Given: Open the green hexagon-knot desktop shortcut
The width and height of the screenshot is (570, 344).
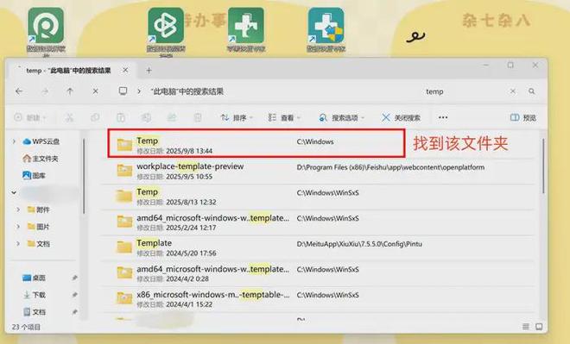Looking at the screenshot, I should point(166,25).
